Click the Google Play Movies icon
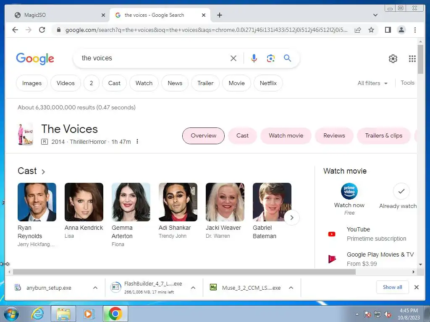The image size is (430, 322). click(x=332, y=259)
